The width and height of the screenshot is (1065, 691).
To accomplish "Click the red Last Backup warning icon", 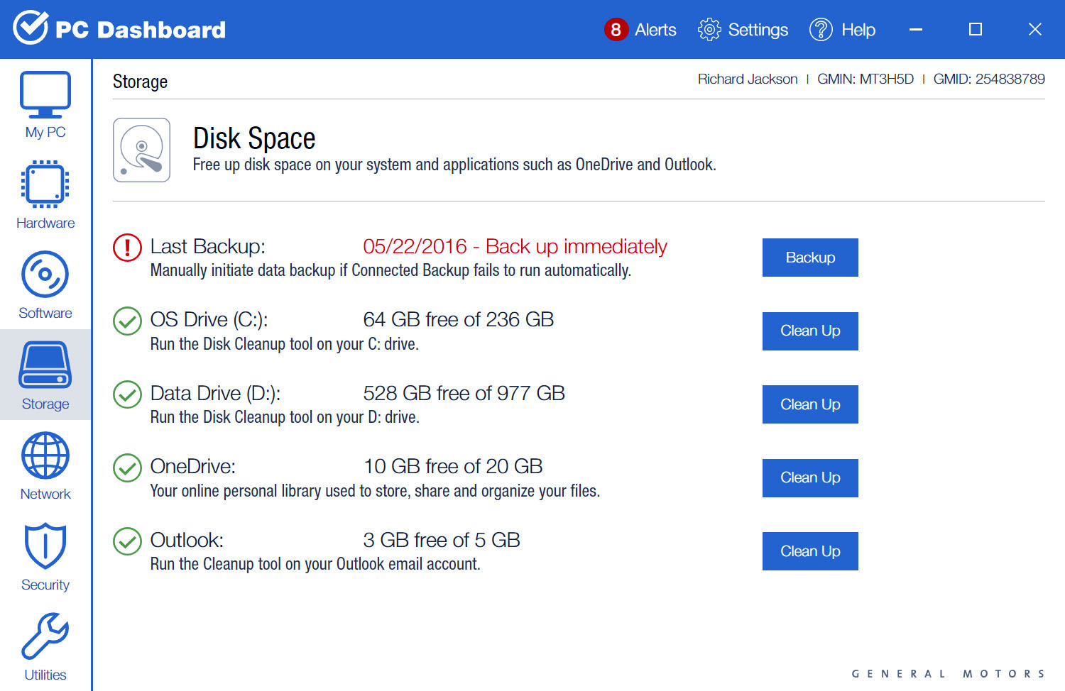I will 128,248.
